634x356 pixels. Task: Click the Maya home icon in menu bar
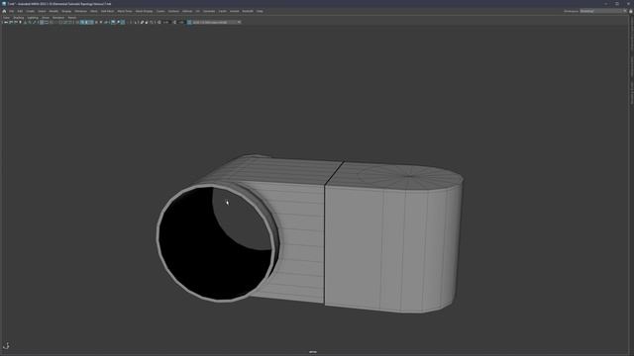[x=4, y=11]
